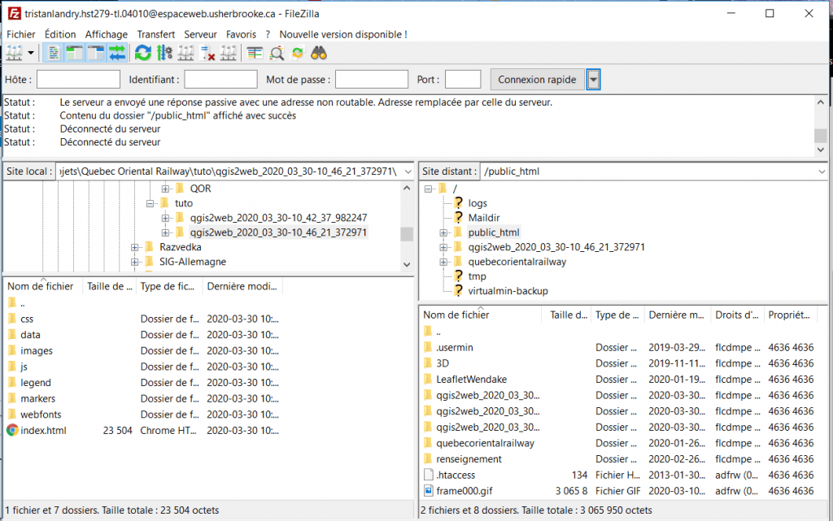This screenshot has width=833, height=521.
Task: Toggle synchronized browsing
Action: pos(298,53)
